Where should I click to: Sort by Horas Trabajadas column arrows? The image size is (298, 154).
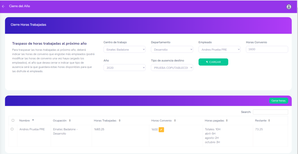[x=120, y=121]
